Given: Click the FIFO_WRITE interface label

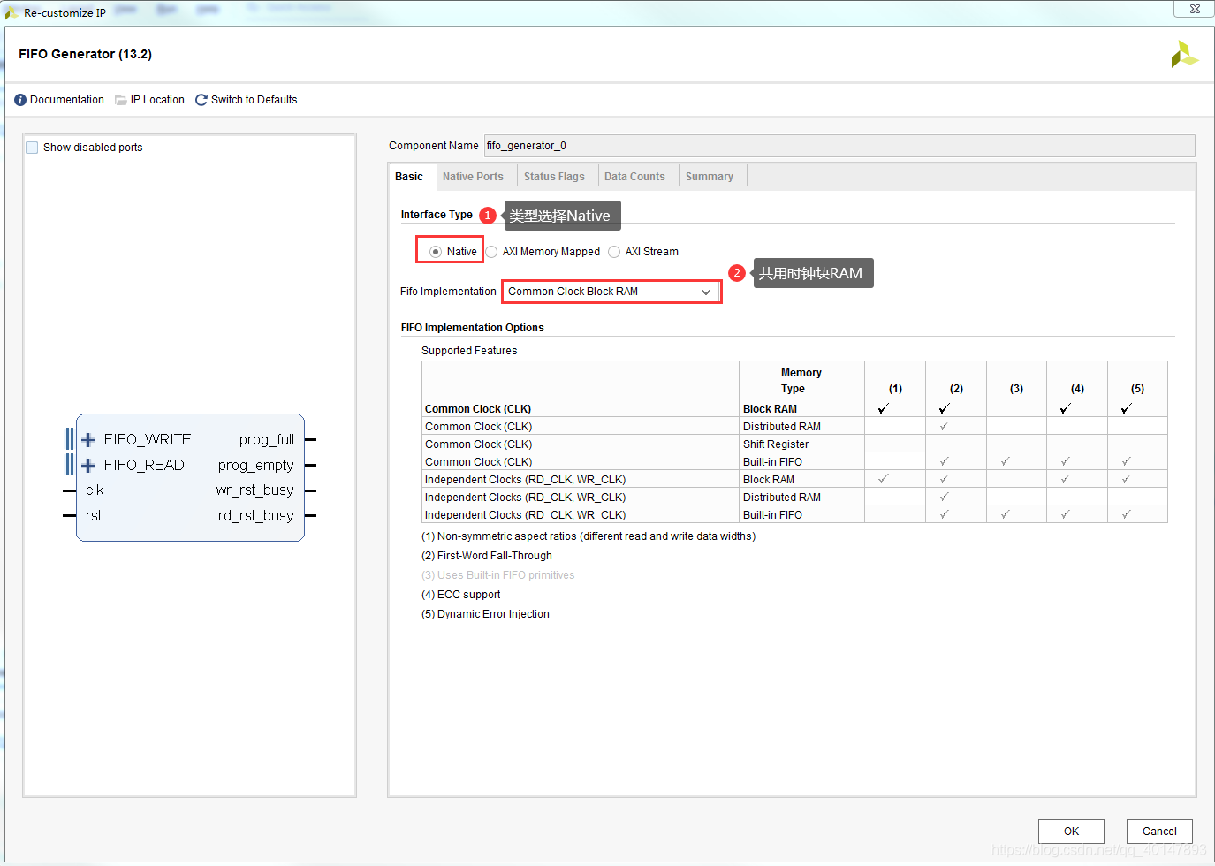Looking at the screenshot, I should pyautogui.click(x=148, y=440).
